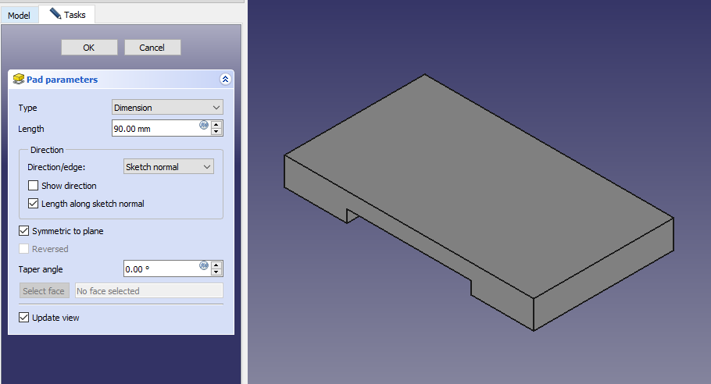Click the Pad parameters pad icon
The height and width of the screenshot is (384, 711).
pyautogui.click(x=20, y=79)
